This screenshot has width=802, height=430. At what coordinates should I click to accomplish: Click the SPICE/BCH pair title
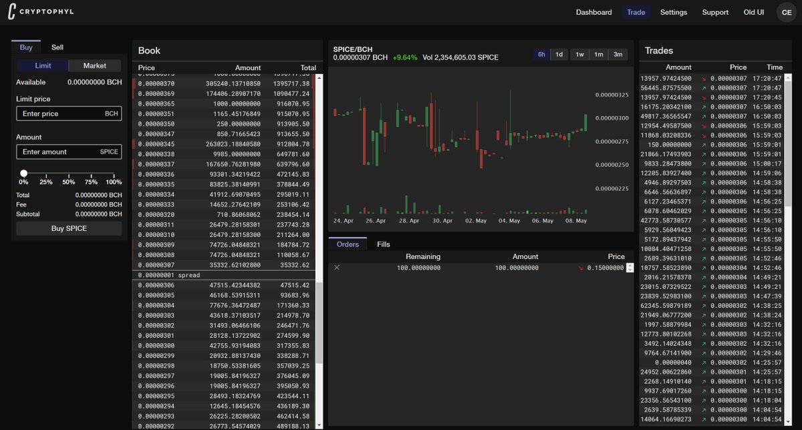pos(353,49)
